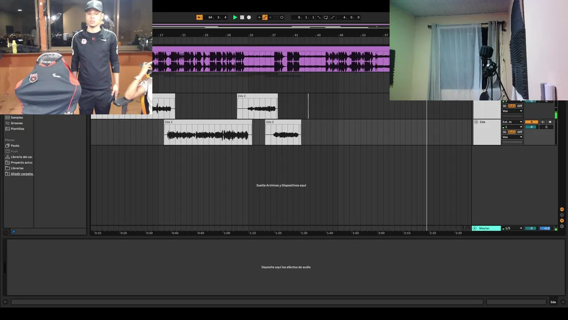
Task: Open the Master 1/2 output dropdown
Action: pos(512,228)
